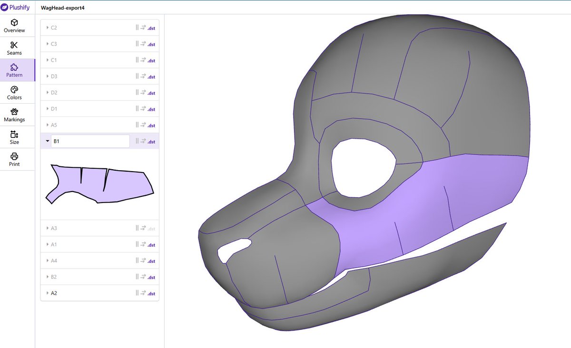Select the Pattern section in sidebar
Viewport: 571px width, 348px height.
tap(14, 70)
